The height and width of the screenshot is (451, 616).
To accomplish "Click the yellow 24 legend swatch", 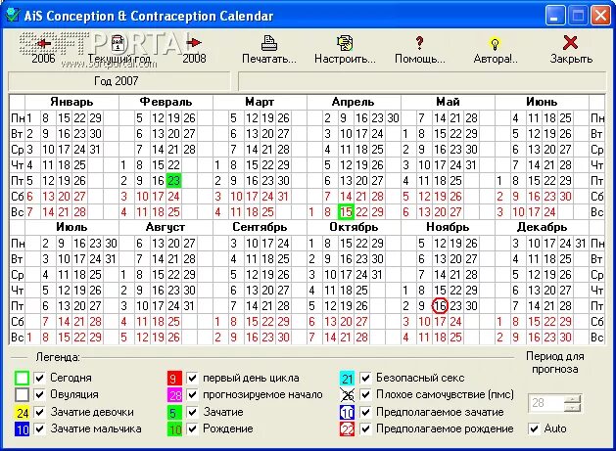I will (22, 413).
